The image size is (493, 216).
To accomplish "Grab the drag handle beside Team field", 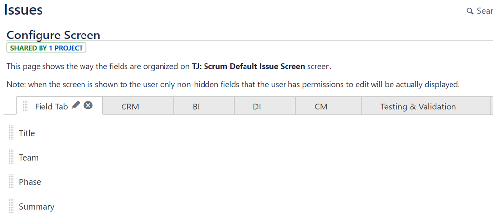I will (11, 157).
